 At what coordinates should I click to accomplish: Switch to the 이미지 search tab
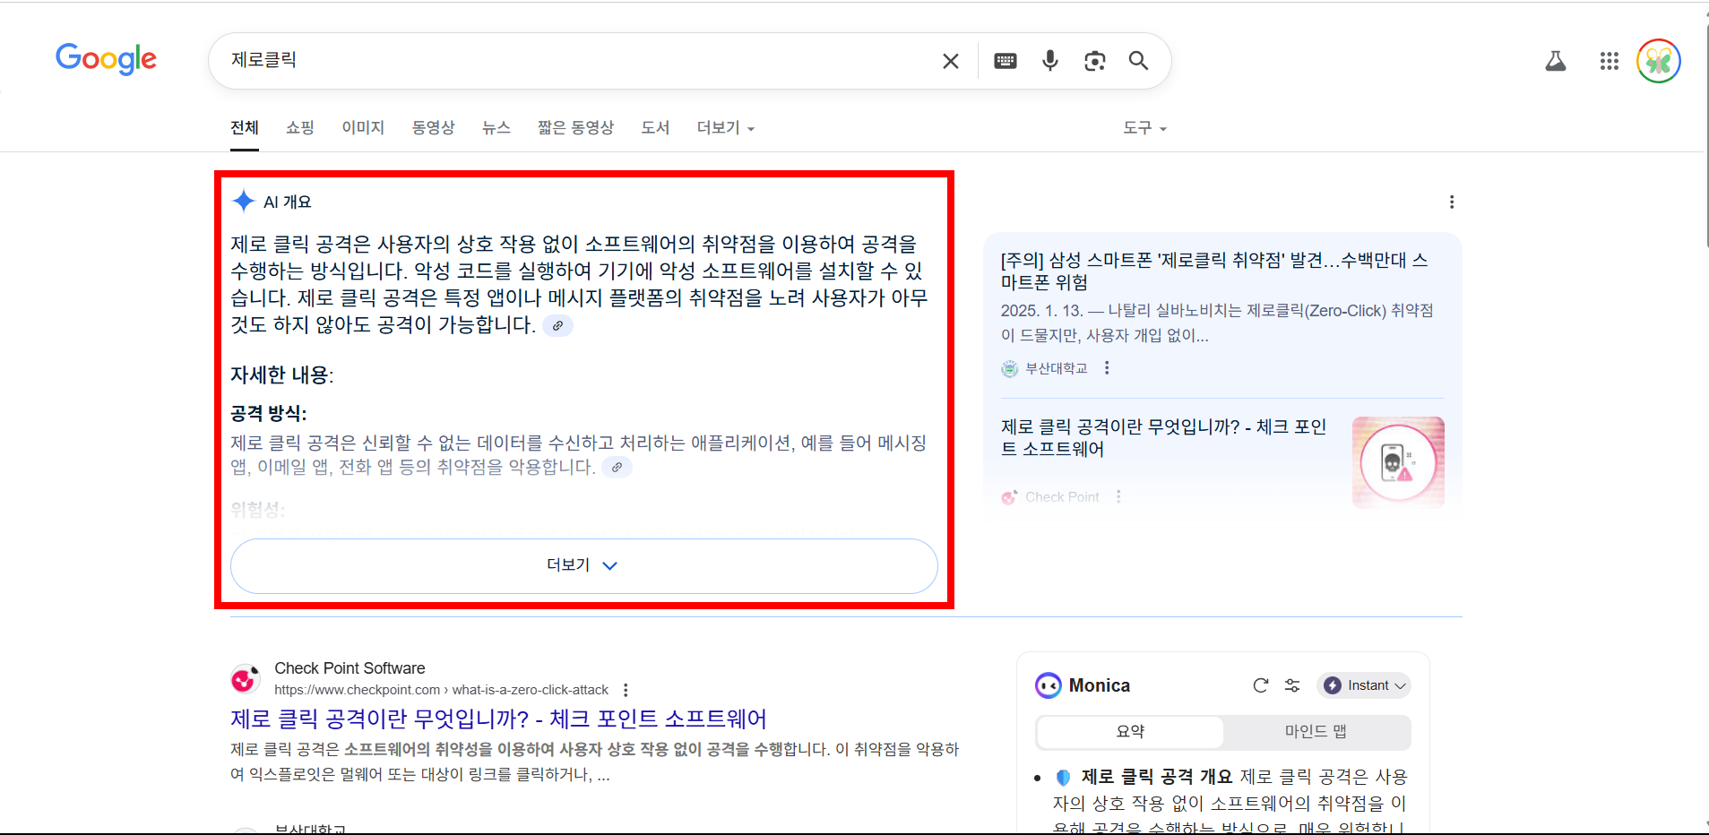tap(362, 127)
